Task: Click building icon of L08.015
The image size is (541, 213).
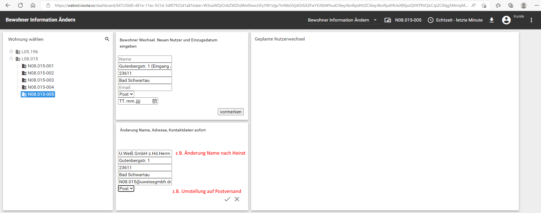Action: [18, 59]
